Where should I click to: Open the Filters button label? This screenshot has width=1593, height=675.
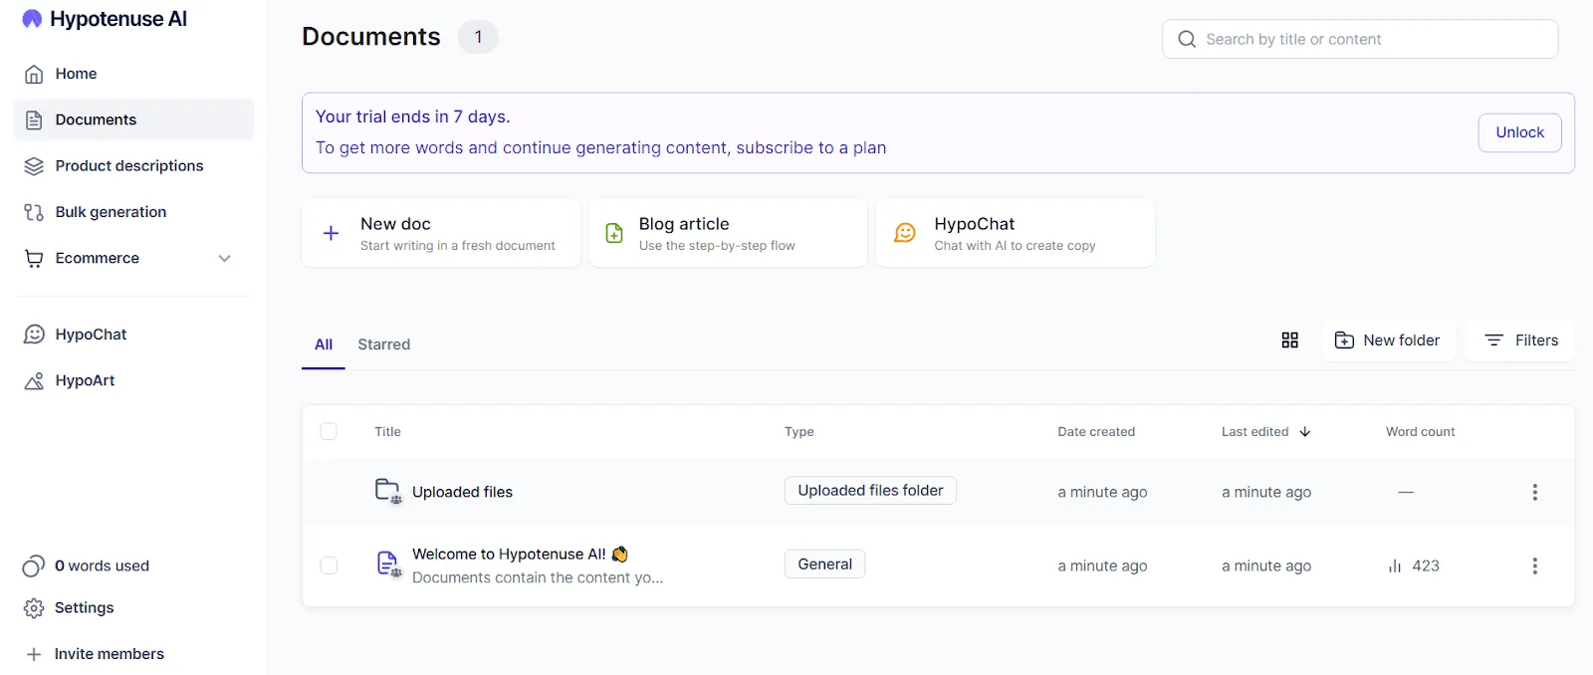1536,340
